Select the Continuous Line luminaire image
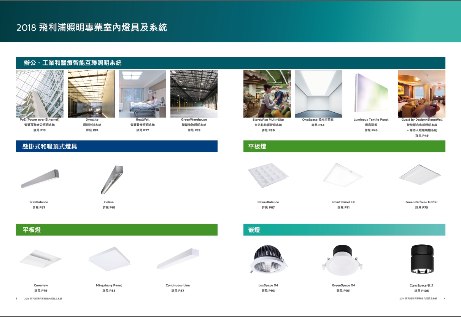This screenshot has height=317, width=461. point(178,259)
